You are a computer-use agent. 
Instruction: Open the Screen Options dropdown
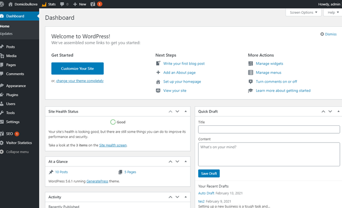[x=304, y=12]
